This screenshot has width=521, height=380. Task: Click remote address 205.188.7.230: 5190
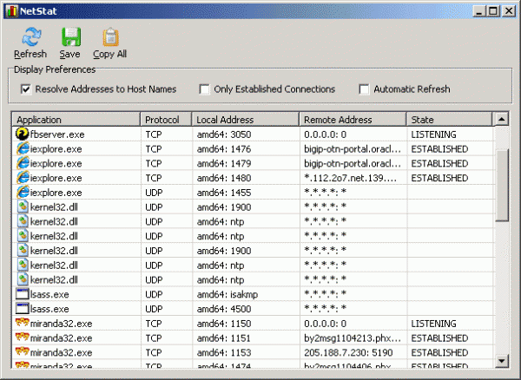[348, 353]
